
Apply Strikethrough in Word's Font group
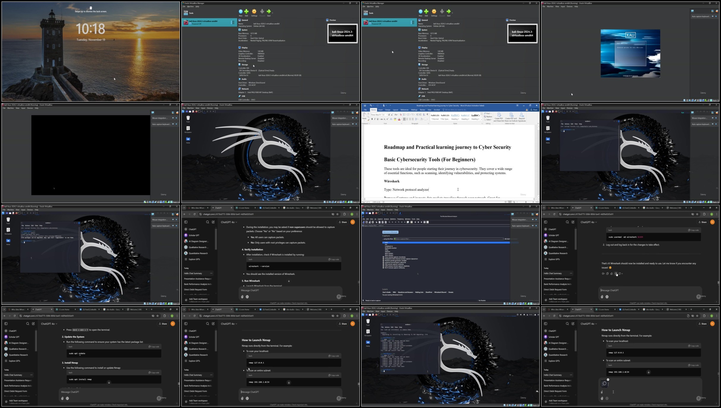pos(382,119)
